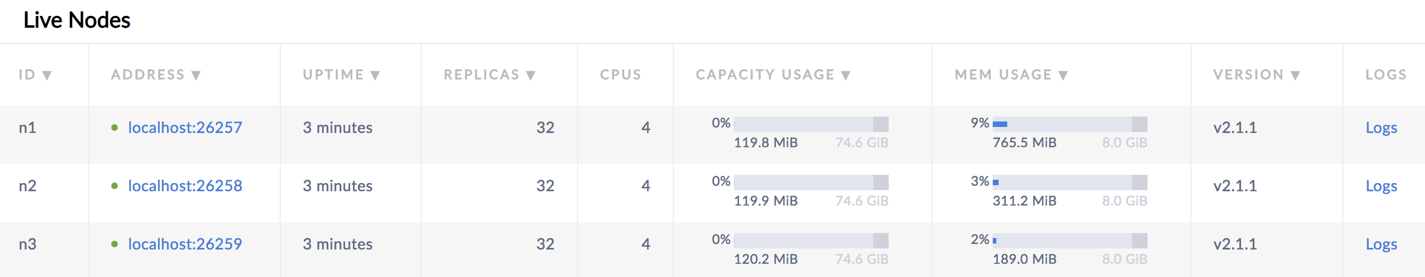Open node address localhost:26257
Viewport: 1425px width, 277px height.
click(185, 128)
